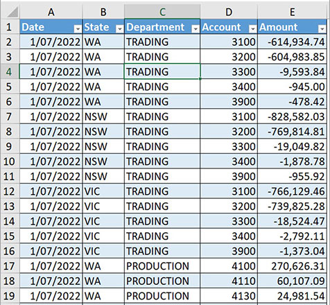Viewport: 330px width, 305px height.
Task: Select the NSW cell in row 11
Action: pyautogui.click(x=103, y=176)
